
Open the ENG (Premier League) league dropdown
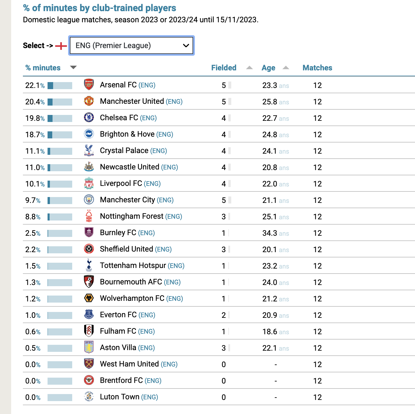[x=131, y=45]
